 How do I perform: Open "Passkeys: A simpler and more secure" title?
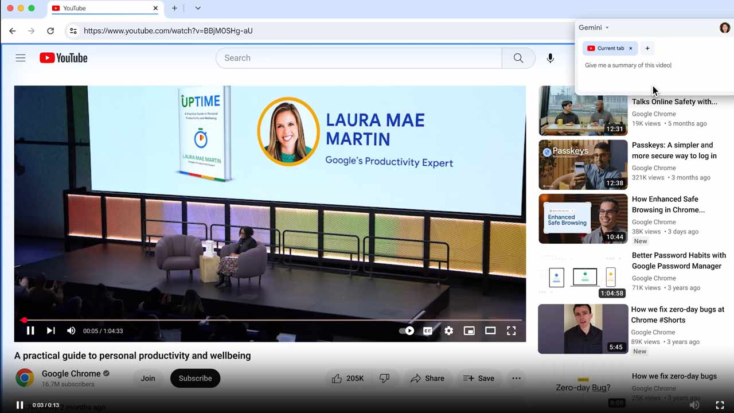point(674,150)
